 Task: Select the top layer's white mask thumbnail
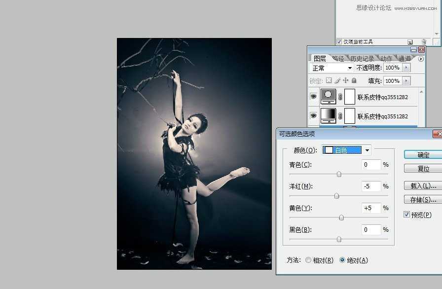coord(350,97)
